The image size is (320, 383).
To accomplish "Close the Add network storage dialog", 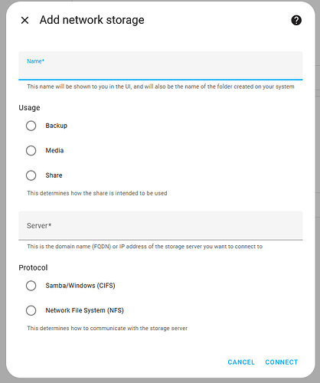I will pyautogui.click(x=24, y=20).
